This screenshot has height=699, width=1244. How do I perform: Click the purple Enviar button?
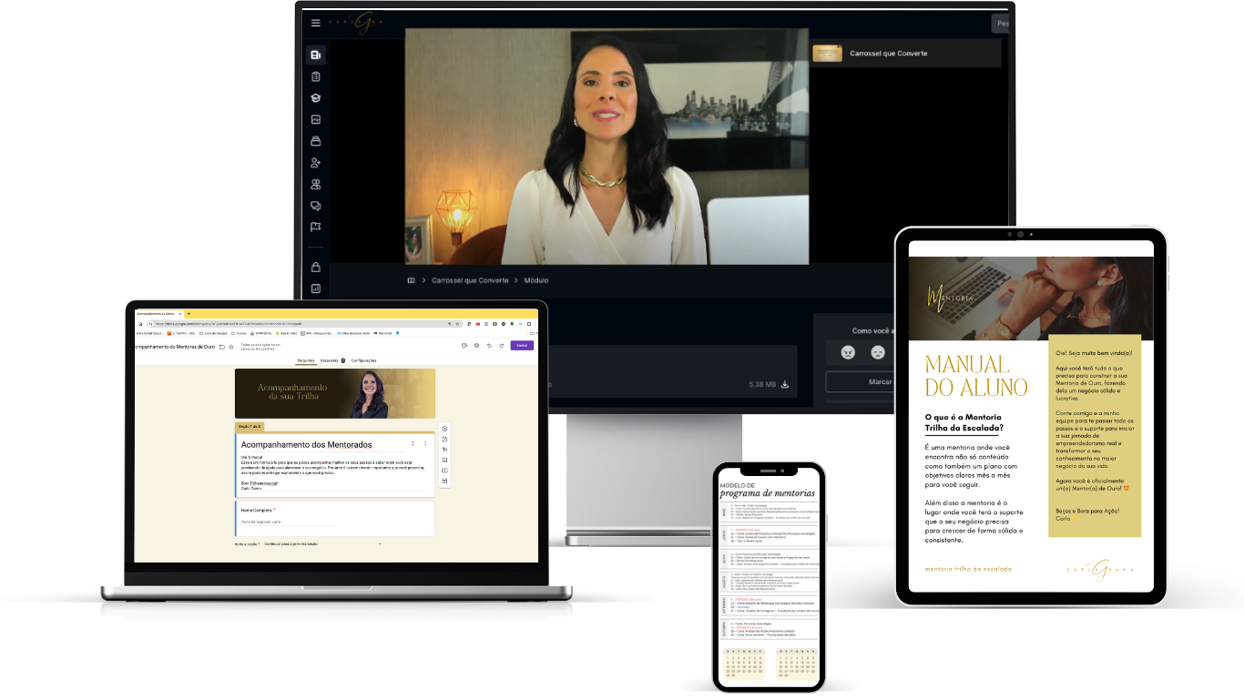[522, 346]
